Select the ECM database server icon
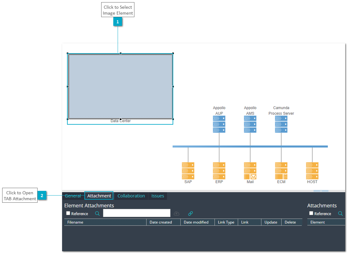The height and width of the screenshot is (254, 348). coord(281,171)
